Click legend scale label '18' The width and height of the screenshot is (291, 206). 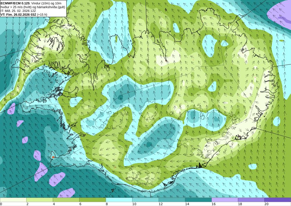(240, 204)
